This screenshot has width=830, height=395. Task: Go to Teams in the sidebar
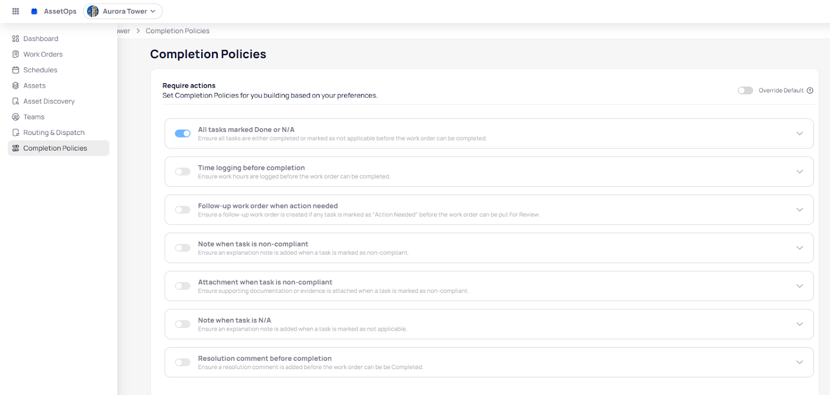(x=34, y=117)
